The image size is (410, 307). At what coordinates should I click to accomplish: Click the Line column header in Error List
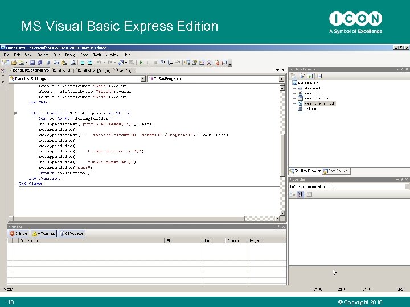pyautogui.click(x=214, y=240)
